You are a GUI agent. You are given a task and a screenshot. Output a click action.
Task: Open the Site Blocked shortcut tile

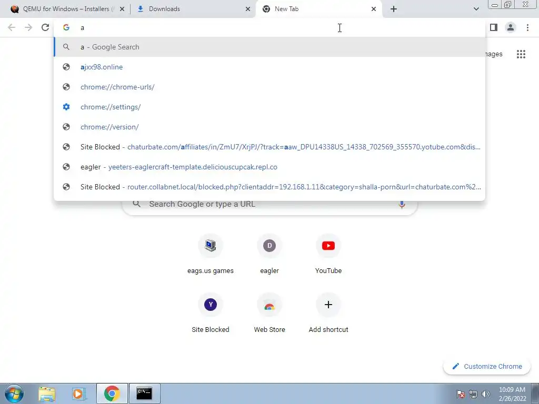point(211,312)
